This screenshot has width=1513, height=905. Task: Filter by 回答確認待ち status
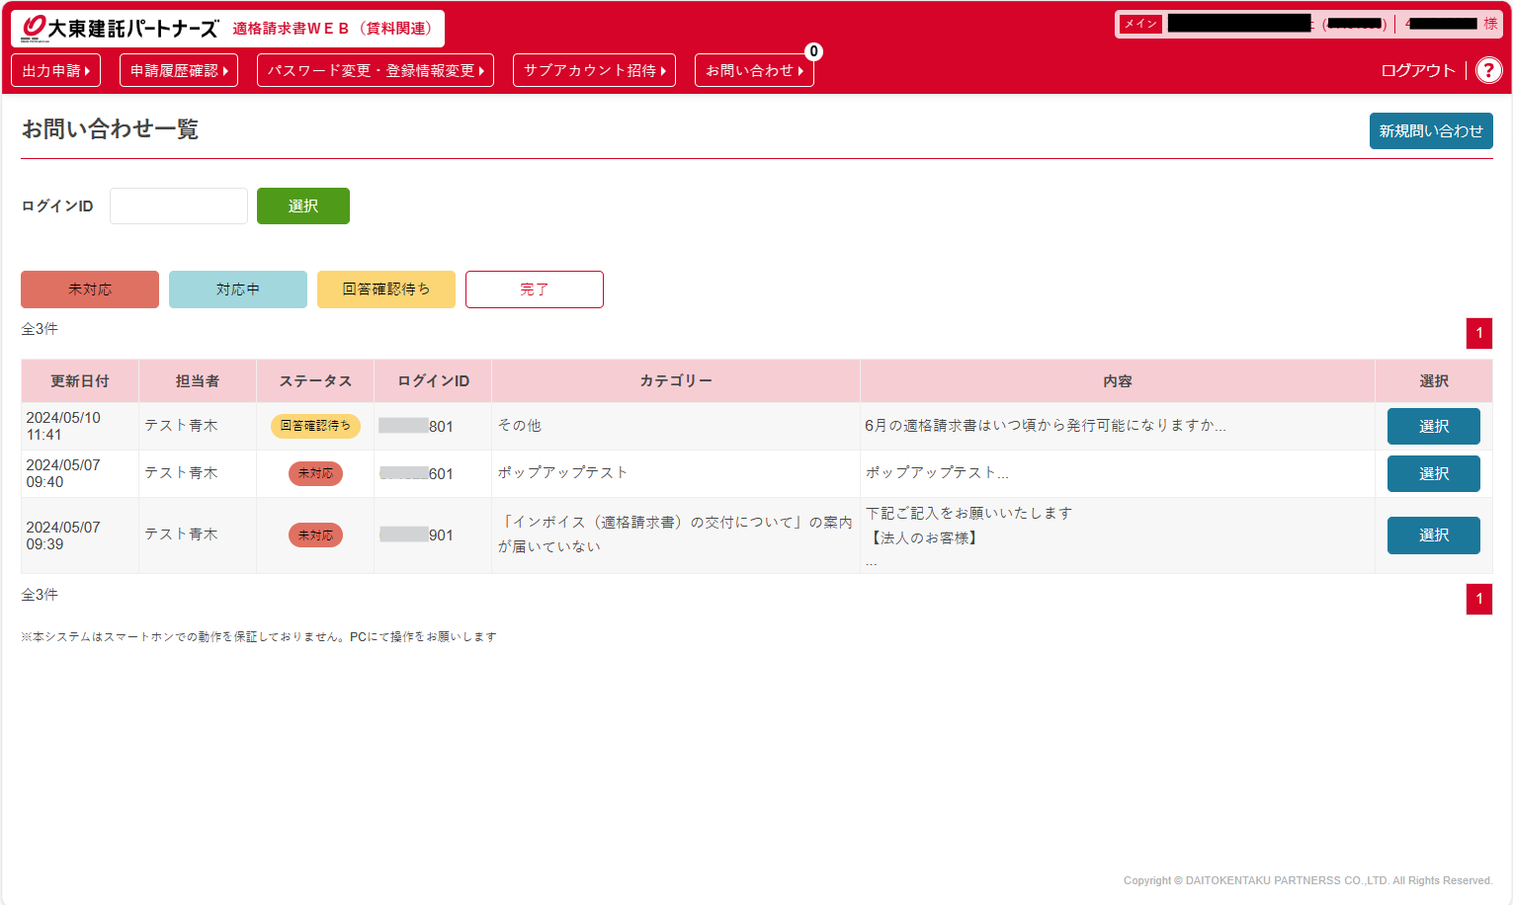pos(386,289)
